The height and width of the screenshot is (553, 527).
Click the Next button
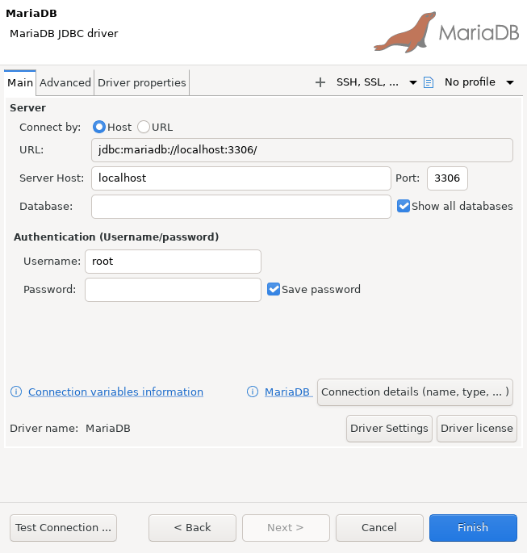point(286,528)
